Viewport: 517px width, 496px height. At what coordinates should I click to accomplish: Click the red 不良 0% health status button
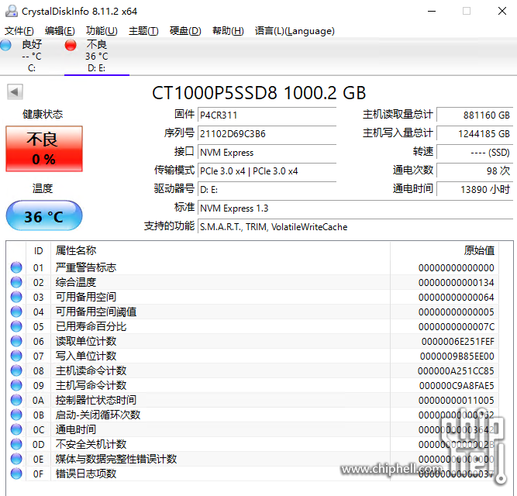point(44,149)
